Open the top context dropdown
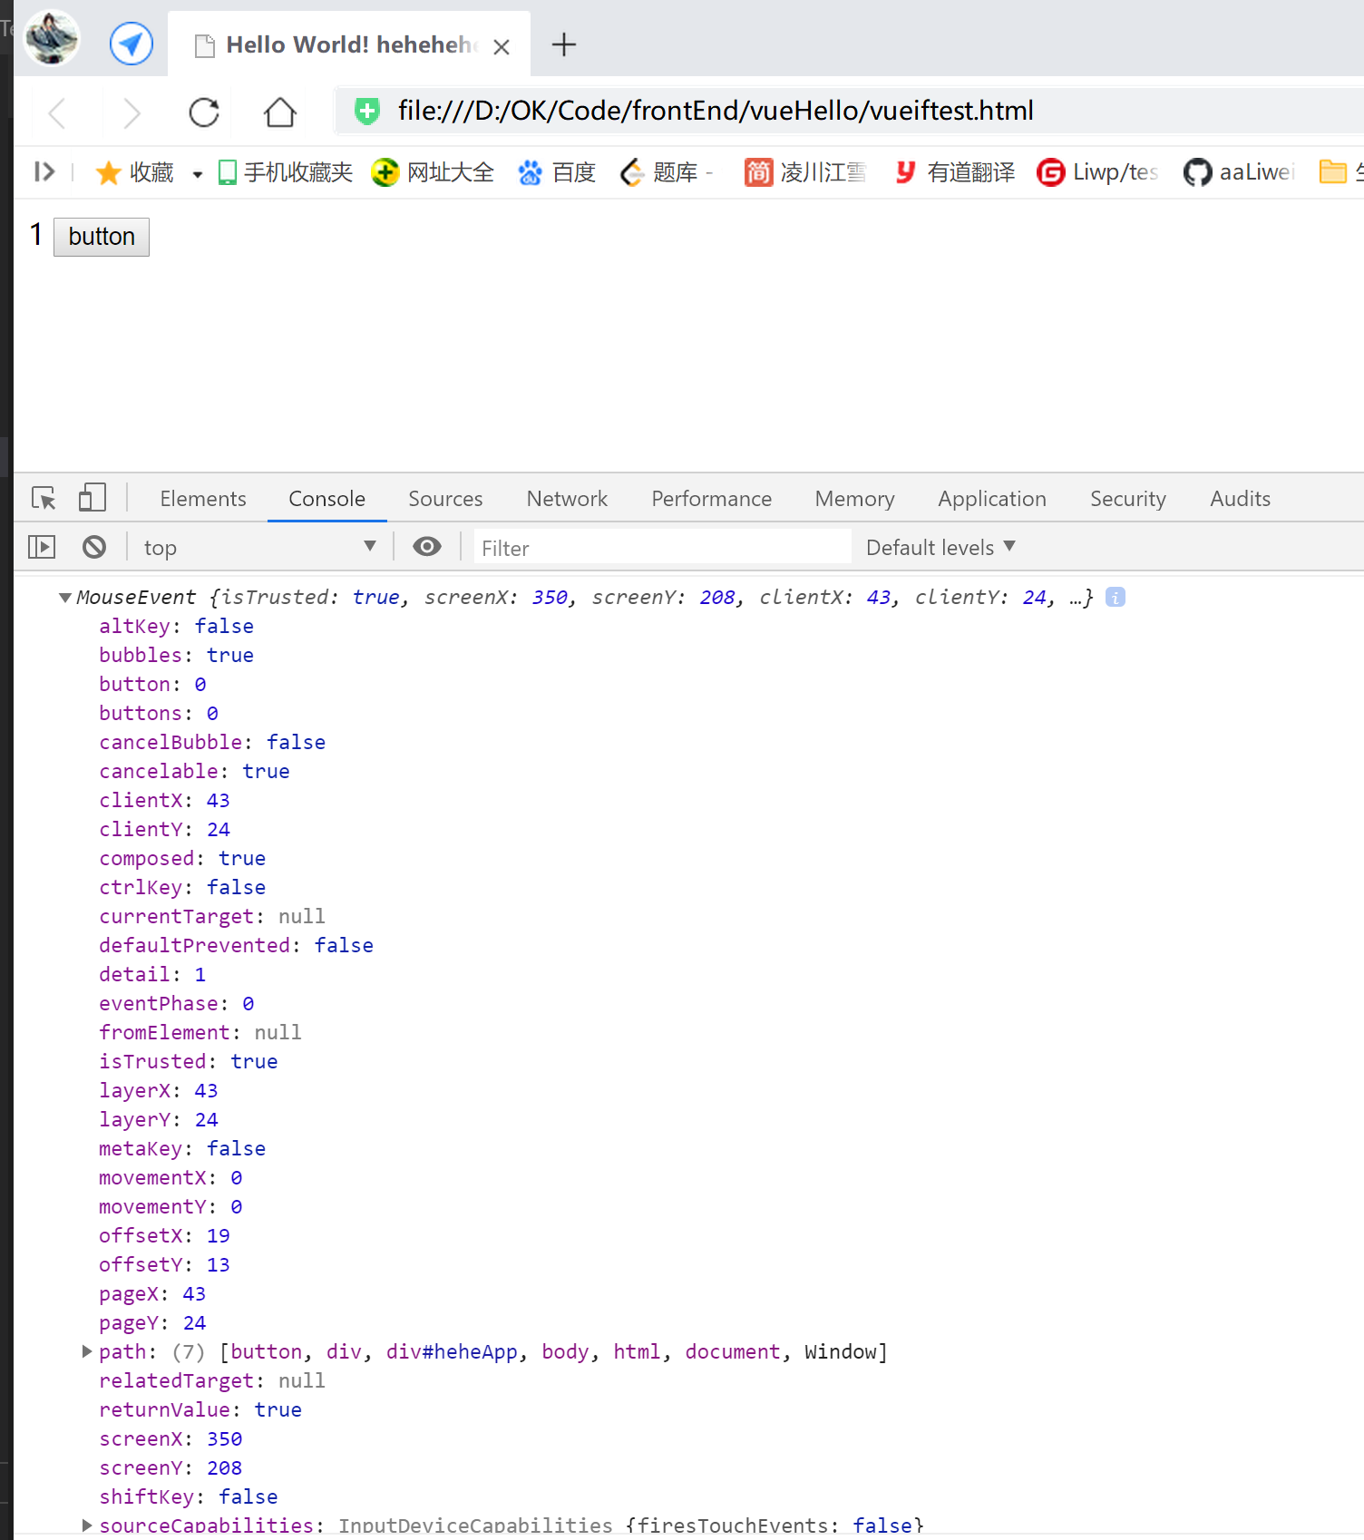The width and height of the screenshot is (1364, 1540). point(259,547)
